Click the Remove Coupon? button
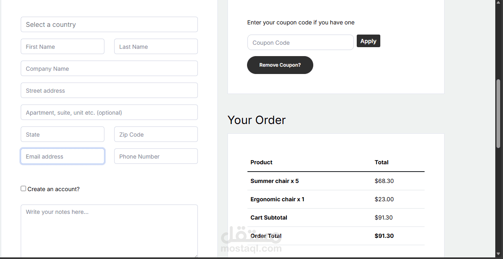The width and height of the screenshot is (503, 259). pyautogui.click(x=280, y=65)
